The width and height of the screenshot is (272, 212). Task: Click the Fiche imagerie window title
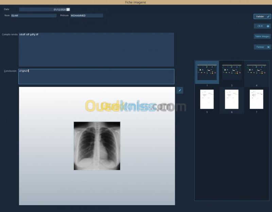(135, 2)
